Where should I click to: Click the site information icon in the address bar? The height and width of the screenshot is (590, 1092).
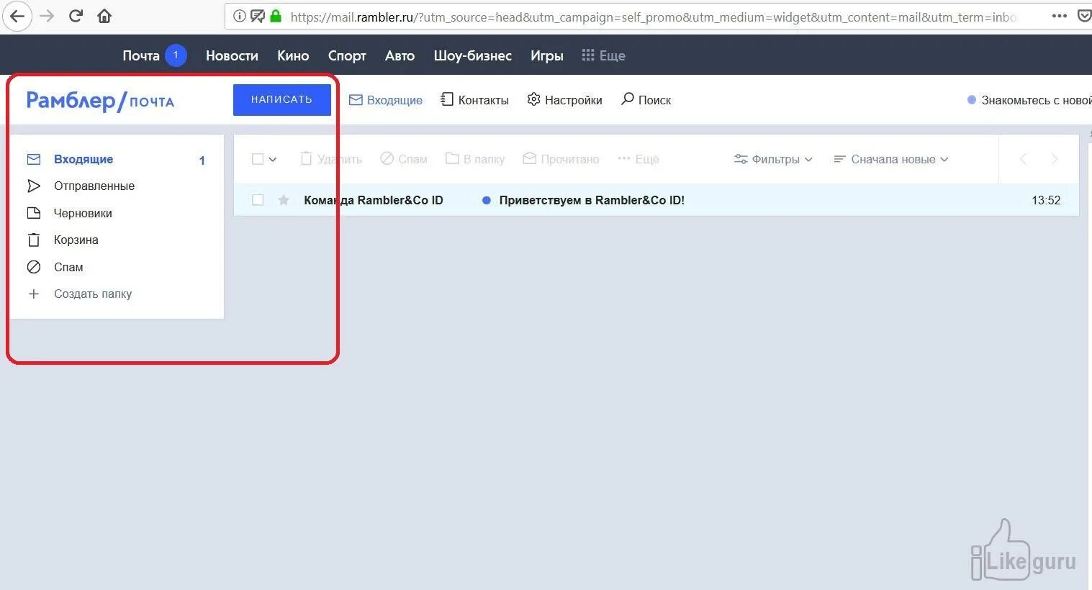[x=240, y=16]
